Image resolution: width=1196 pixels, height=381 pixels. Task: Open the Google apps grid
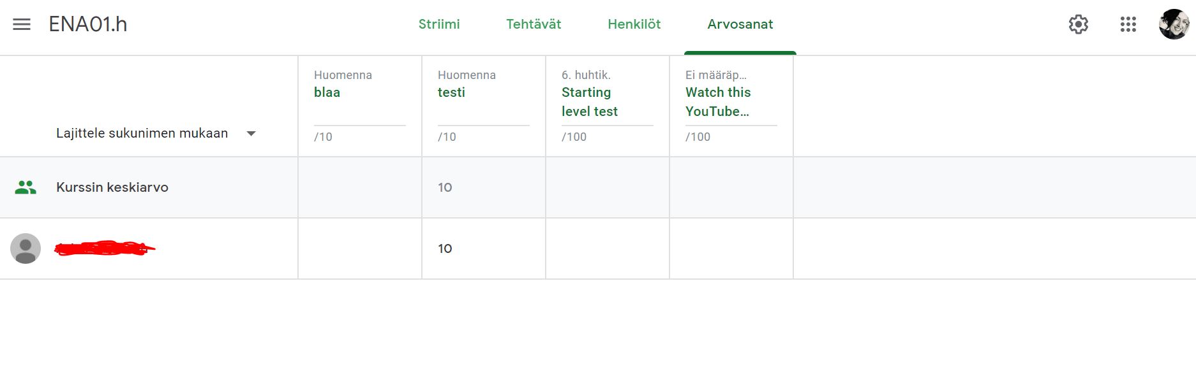(1128, 25)
